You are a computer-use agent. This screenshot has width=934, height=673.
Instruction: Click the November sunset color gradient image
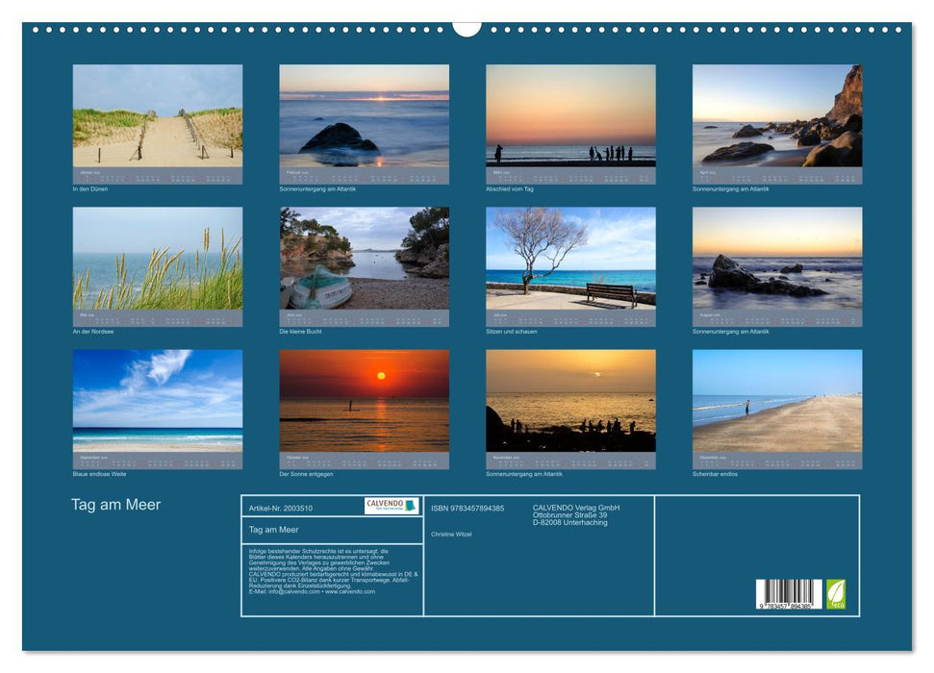[x=571, y=399]
